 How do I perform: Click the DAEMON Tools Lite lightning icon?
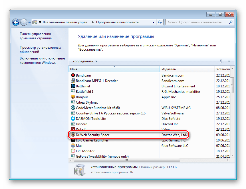pyautogui.click(x=73, y=118)
